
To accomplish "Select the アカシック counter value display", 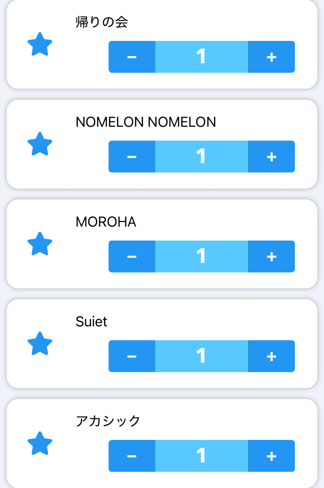I will (x=201, y=456).
